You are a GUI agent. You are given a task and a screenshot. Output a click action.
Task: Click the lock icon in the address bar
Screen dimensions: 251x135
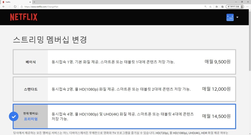[x=22, y=7]
